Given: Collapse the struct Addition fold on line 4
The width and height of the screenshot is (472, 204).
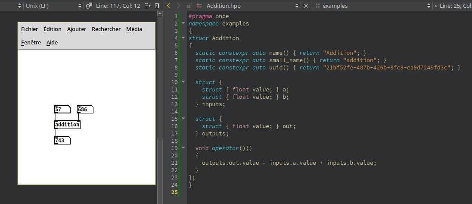Looking at the screenshot, I should pos(183,38).
